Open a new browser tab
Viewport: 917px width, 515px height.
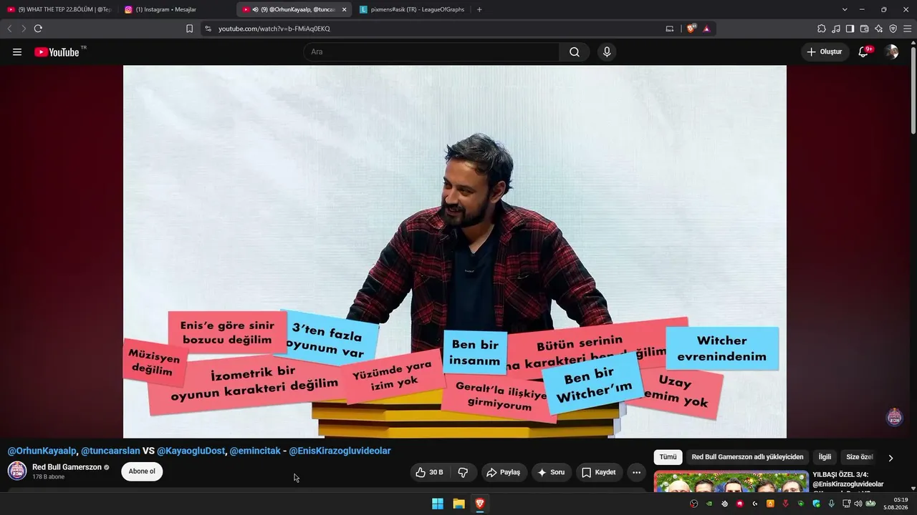click(479, 9)
